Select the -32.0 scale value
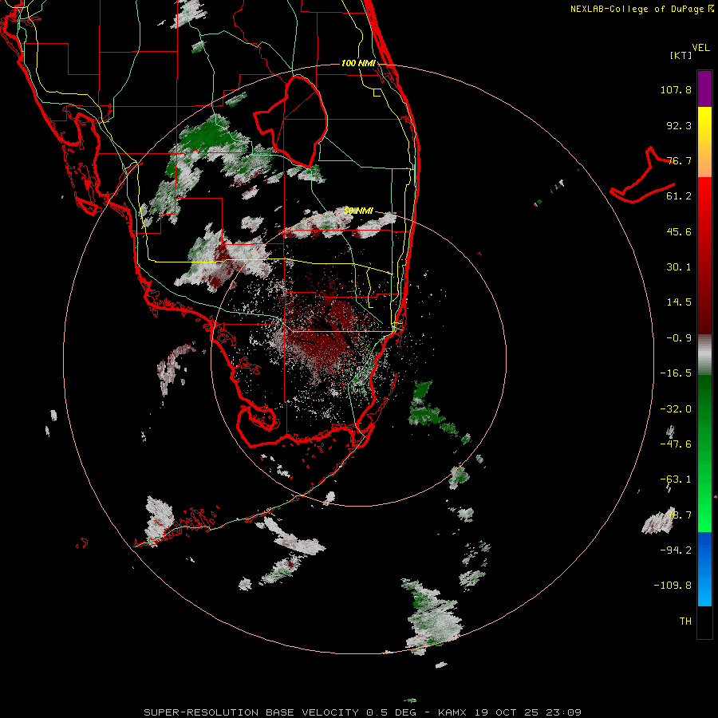The image size is (718, 718). [676, 409]
